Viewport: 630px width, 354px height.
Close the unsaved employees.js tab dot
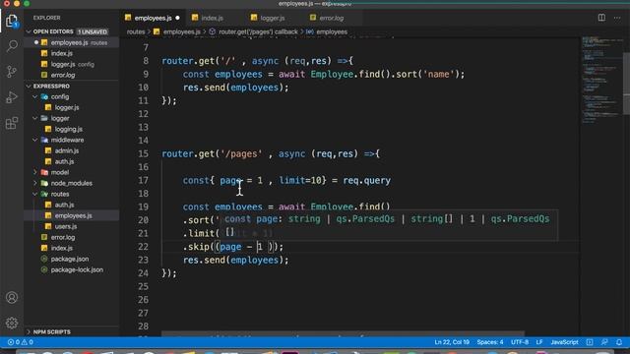tap(177, 18)
